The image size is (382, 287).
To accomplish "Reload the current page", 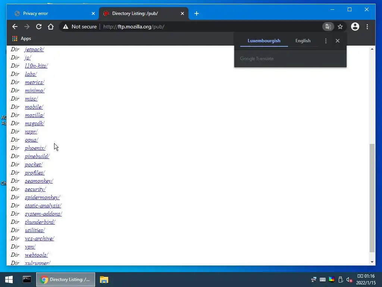I will pyautogui.click(x=39, y=27).
